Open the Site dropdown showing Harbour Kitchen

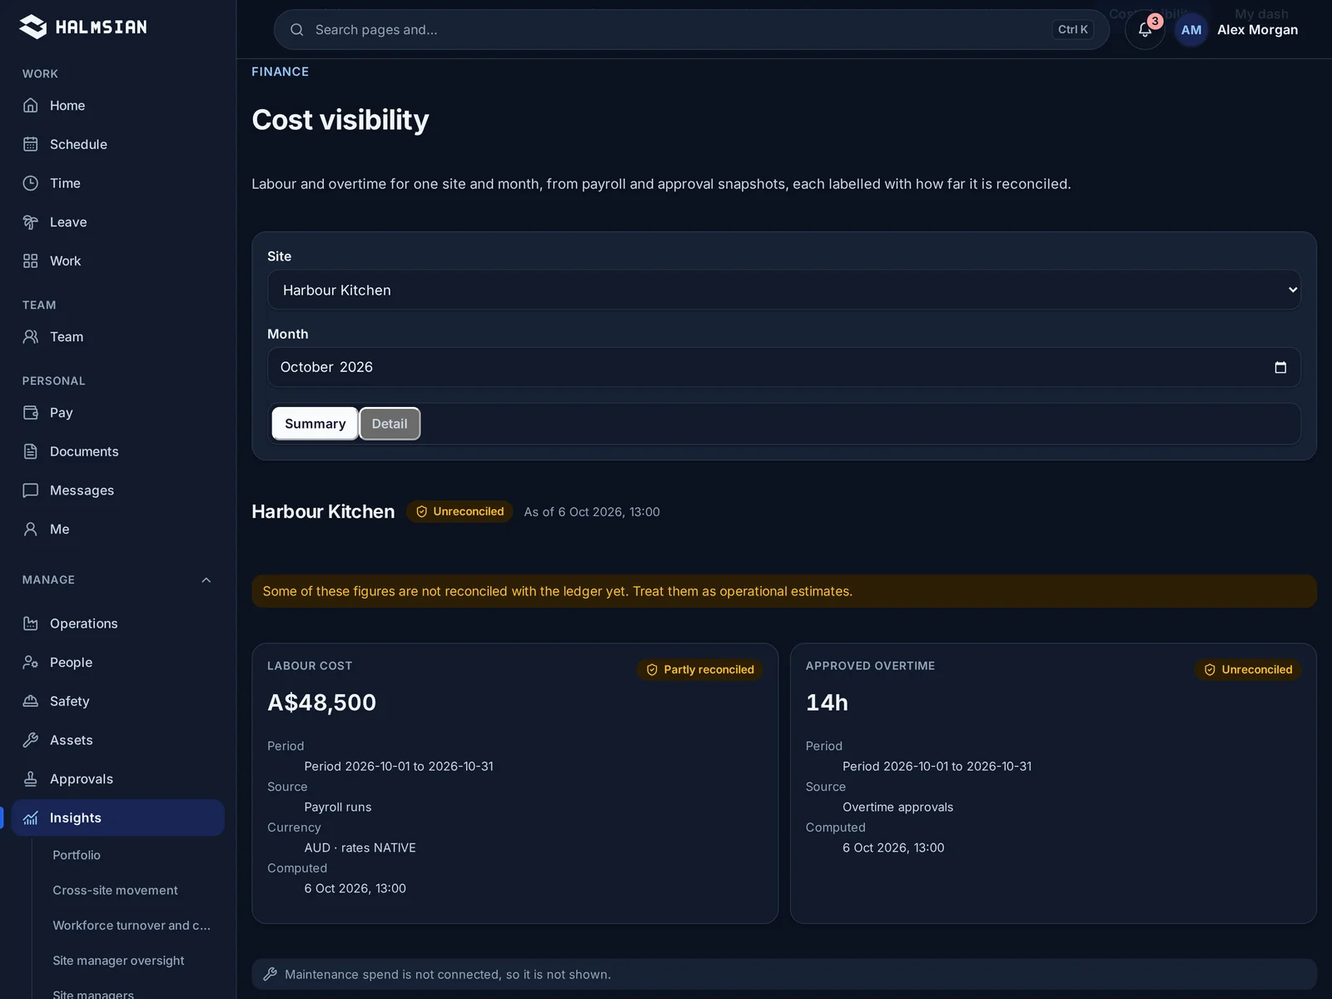[x=783, y=290]
